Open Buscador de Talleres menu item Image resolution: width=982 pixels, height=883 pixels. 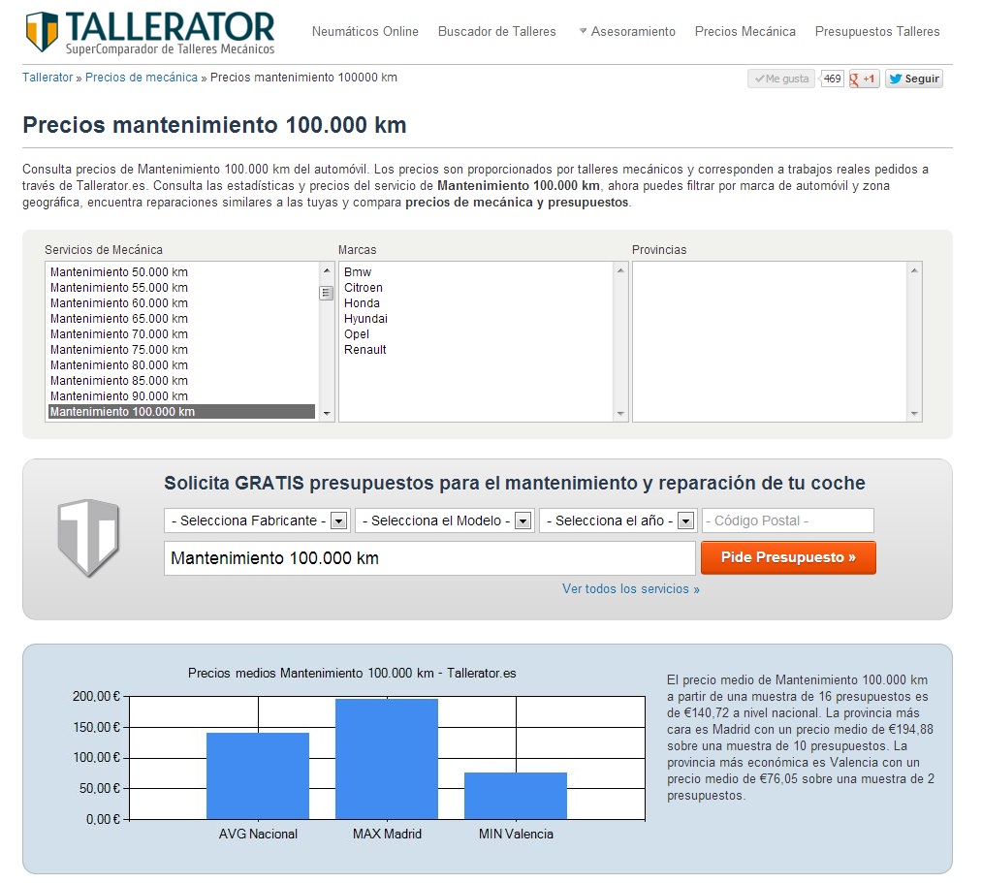(496, 31)
